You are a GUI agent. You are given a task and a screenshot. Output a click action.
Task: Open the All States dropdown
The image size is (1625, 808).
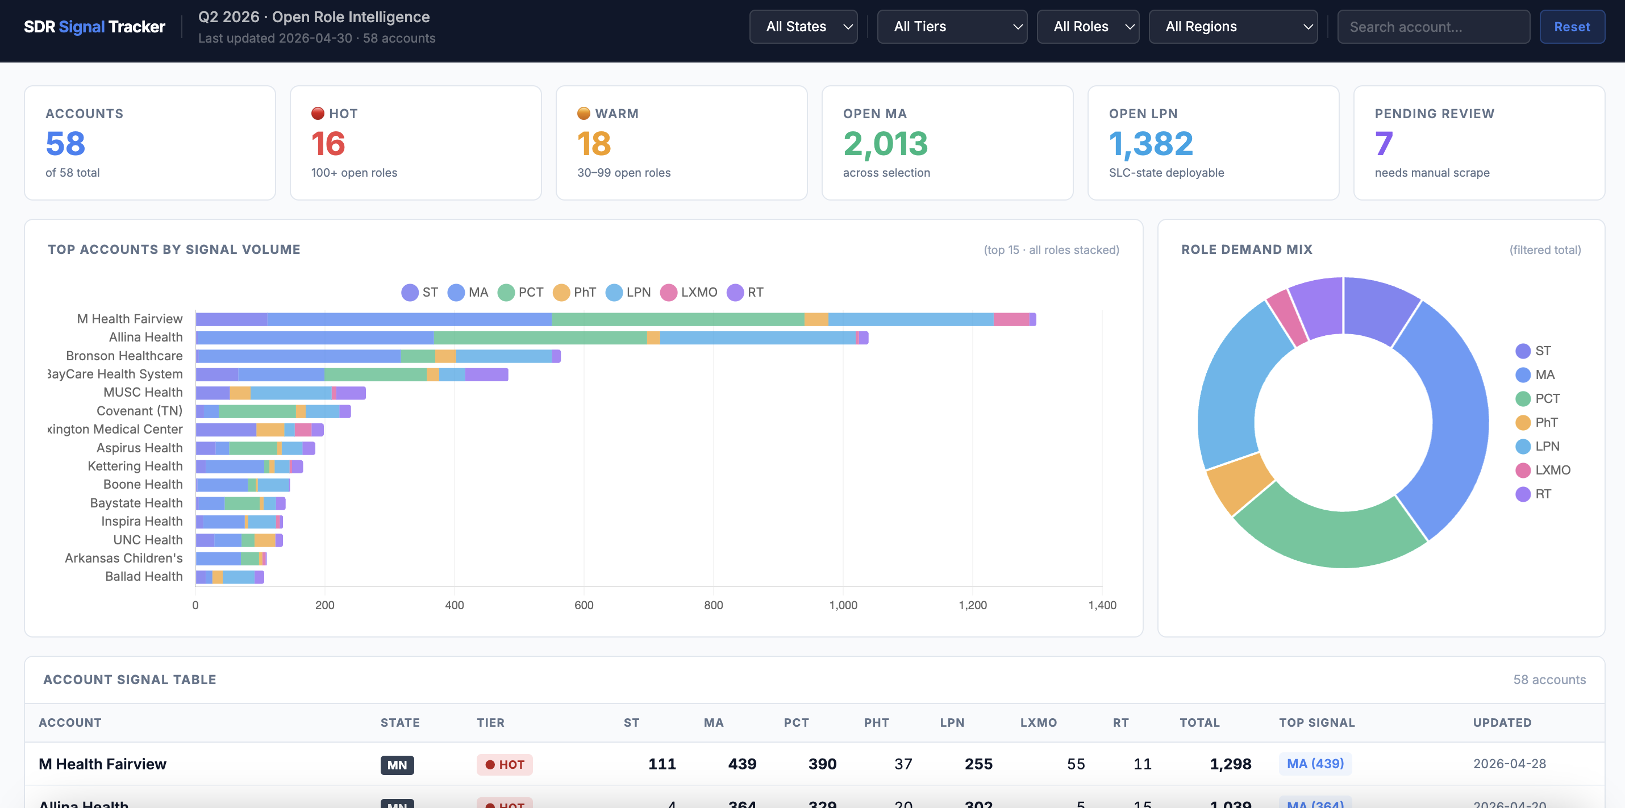point(803,27)
